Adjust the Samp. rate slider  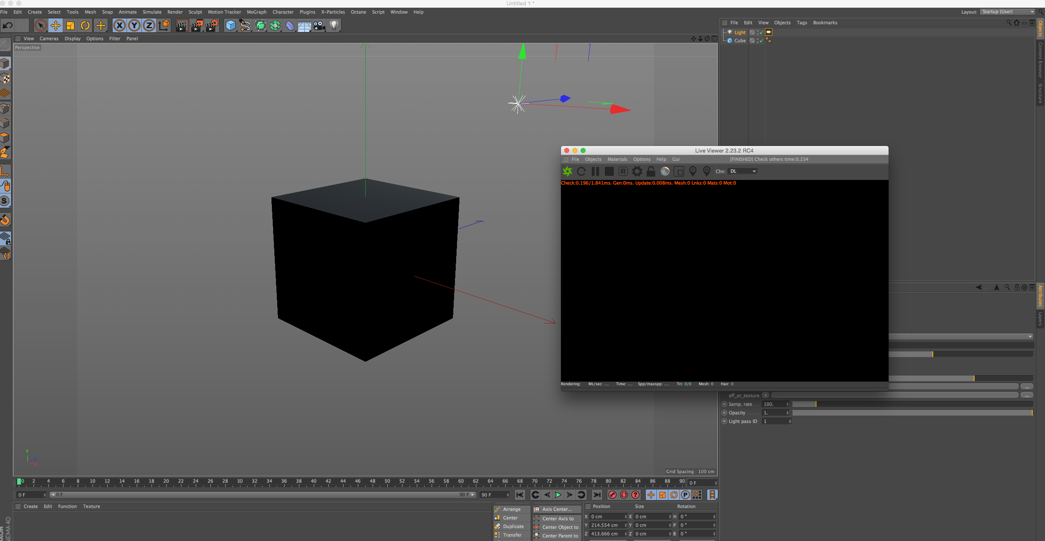[816, 404]
